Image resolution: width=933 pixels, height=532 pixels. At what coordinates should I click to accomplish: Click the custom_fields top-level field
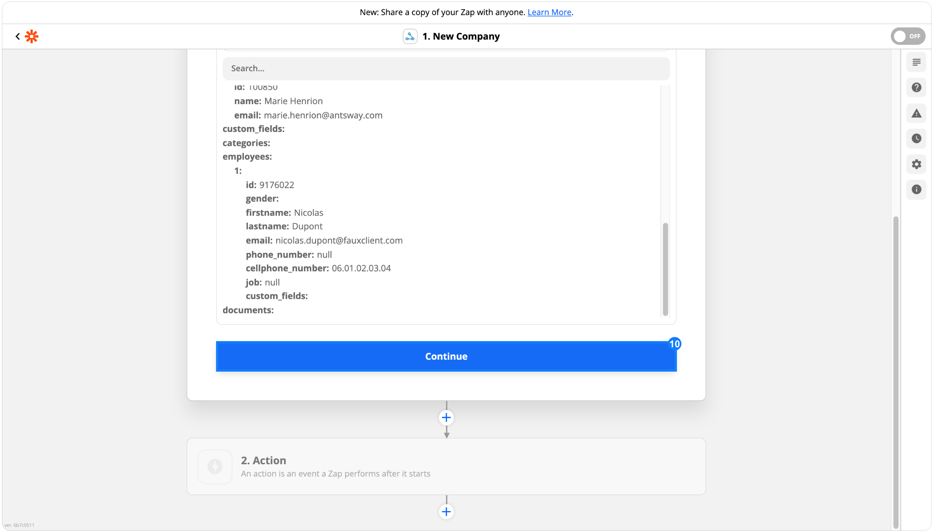pos(254,129)
